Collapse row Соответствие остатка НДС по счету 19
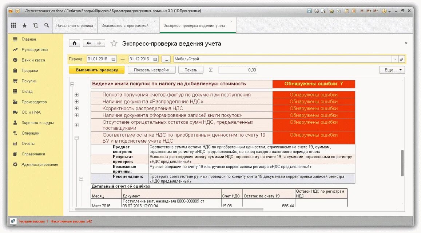 coord(76,138)
